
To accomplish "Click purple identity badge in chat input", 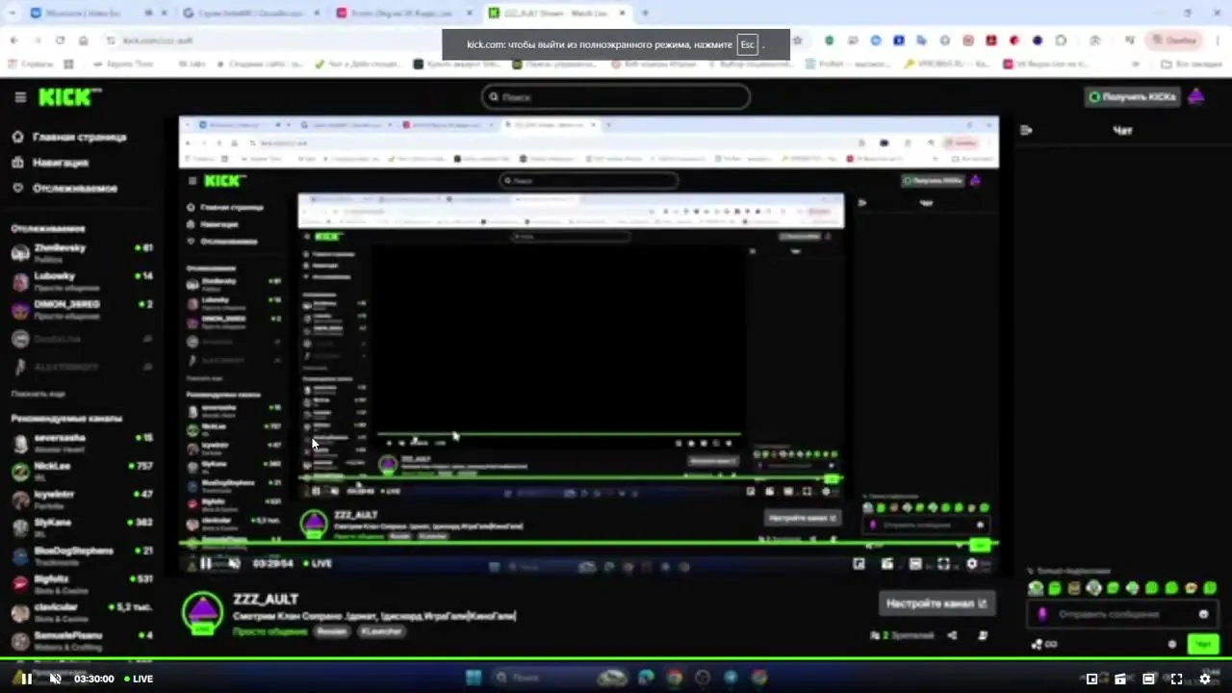I will pos(1042,614).
